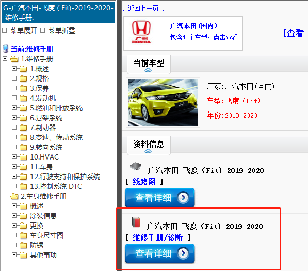This screenshot has width=308, height=271.
Task: Click the folder icon next to 3.保养
Action: coord(23,88)
